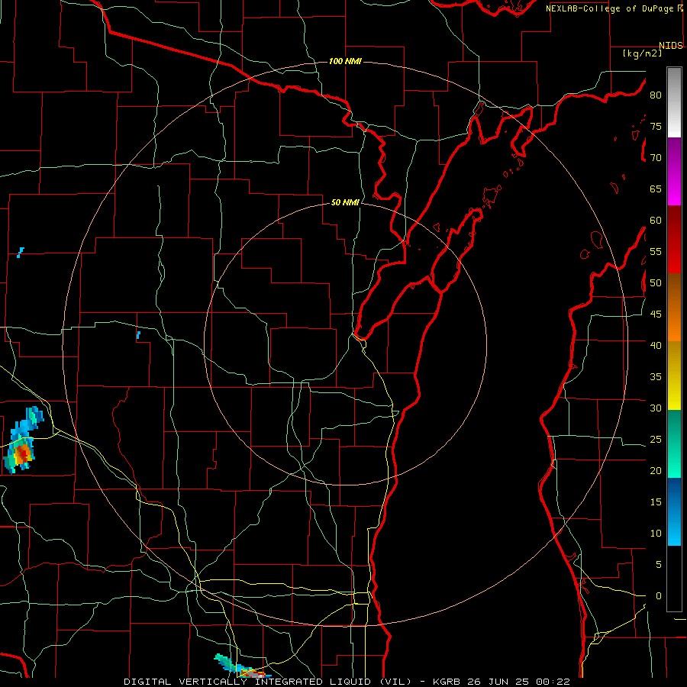
Task: Click scale value 10
Action: tap(656, 534)
